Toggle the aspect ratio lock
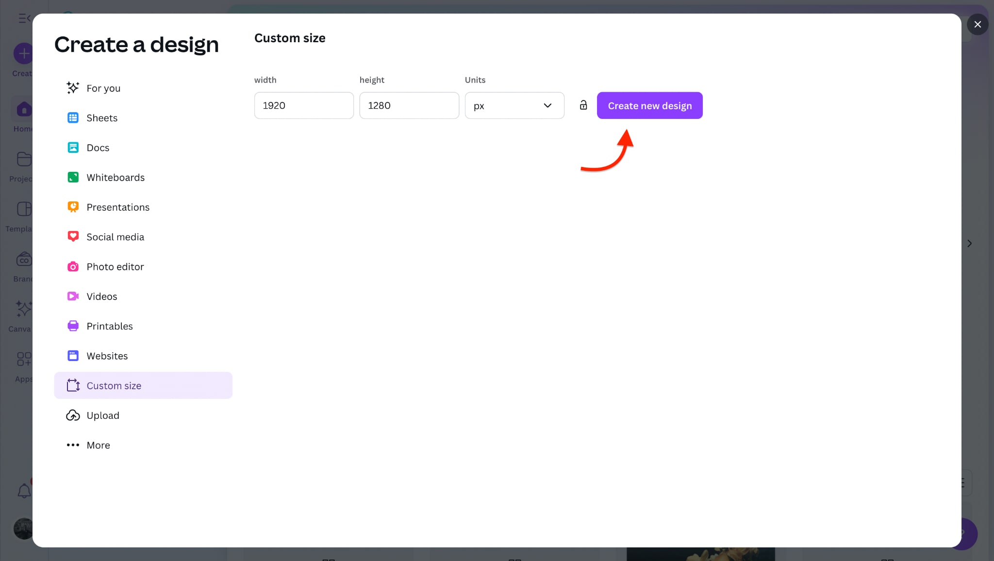Image resolution: width=994 pixels, height=561 pixels. (x=583, y=105)
